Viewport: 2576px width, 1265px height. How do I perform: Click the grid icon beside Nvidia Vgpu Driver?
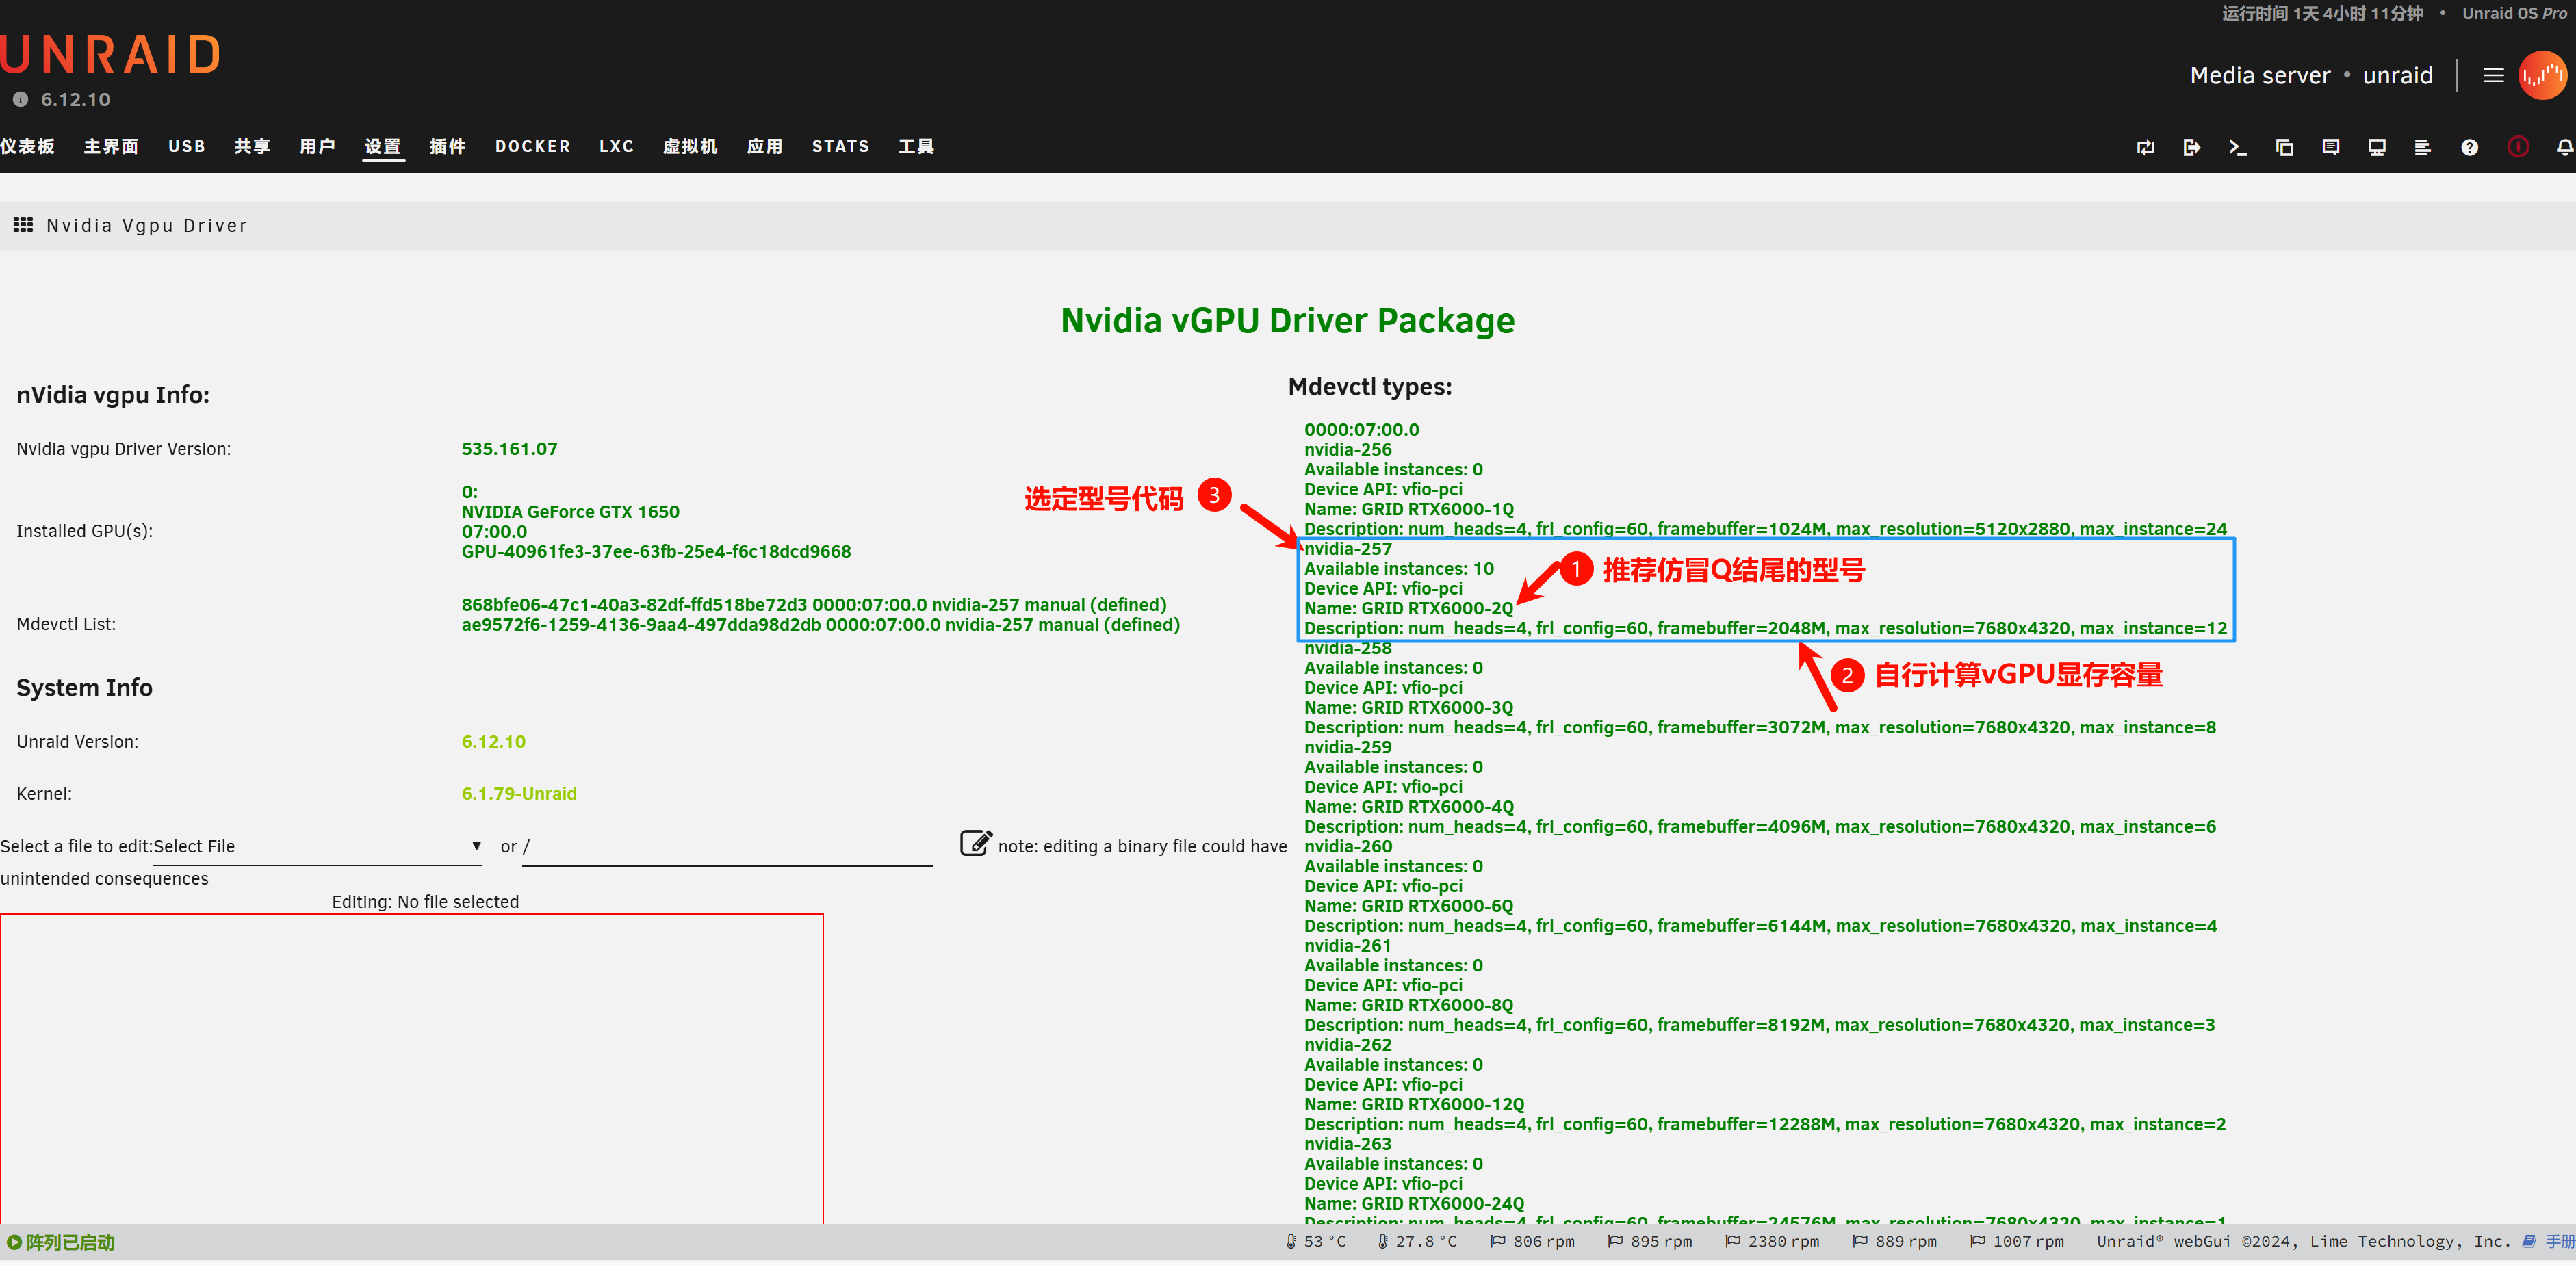click(23, 225)
